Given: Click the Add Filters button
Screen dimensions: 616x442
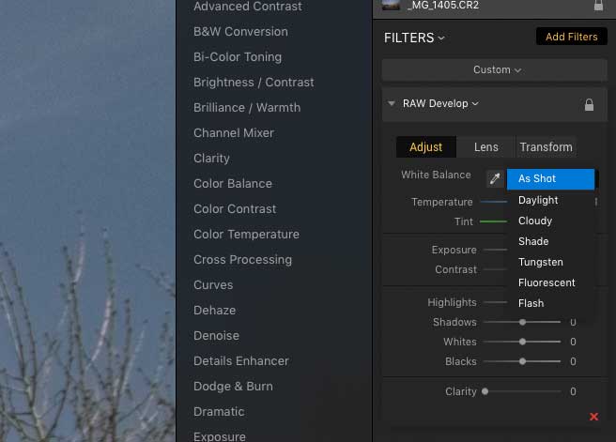Looking at the screenshot, I should pyautogui.click(x=571, y=37).
